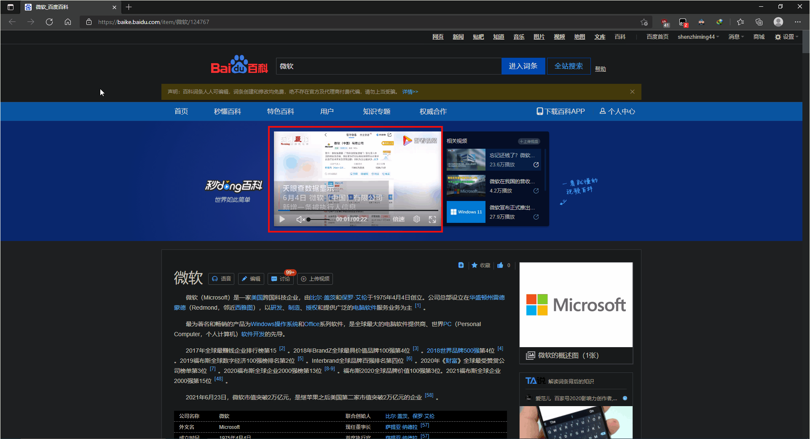Click the 进入词条 search button
The width and height of the screenshot is (810, 439).
click(x=523, y=66)
